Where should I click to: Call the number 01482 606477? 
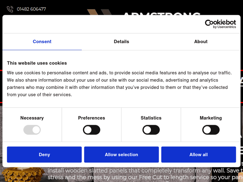[x=31, y=9]
